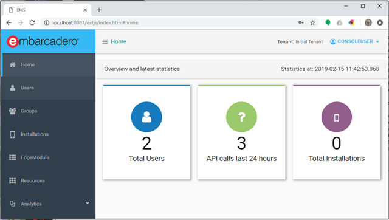Click the site information icon in address bar
This screenshot has height=220, width=389.
[x=46, y=23]
